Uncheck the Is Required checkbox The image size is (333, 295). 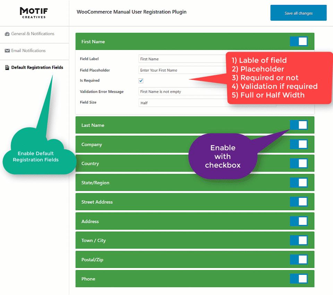point(141,81)
